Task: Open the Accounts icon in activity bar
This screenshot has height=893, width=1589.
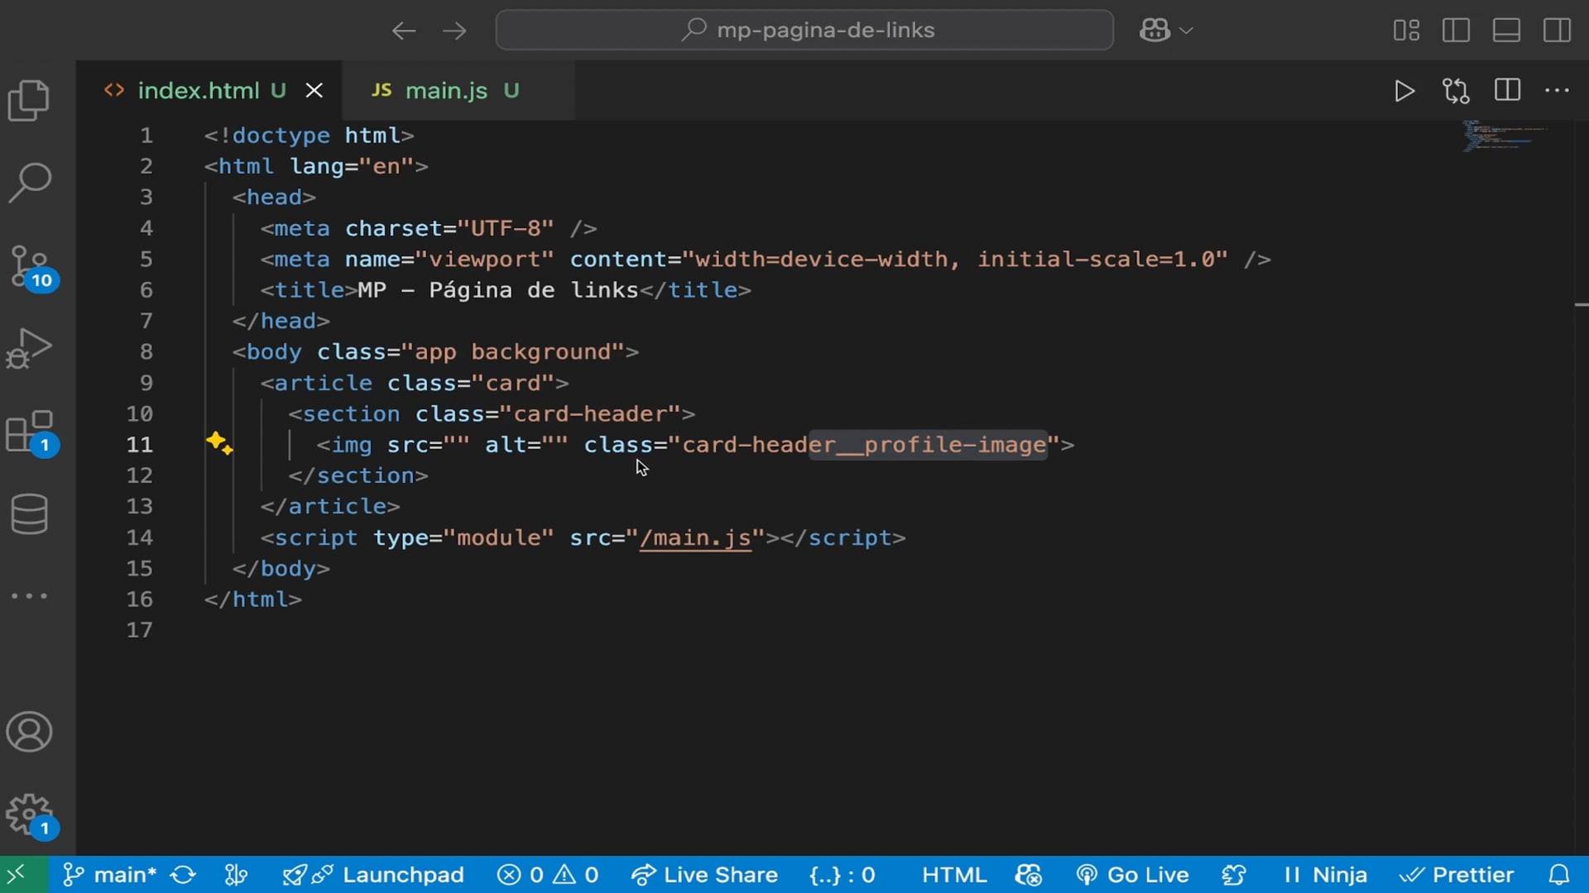Action: pos(29,732)
